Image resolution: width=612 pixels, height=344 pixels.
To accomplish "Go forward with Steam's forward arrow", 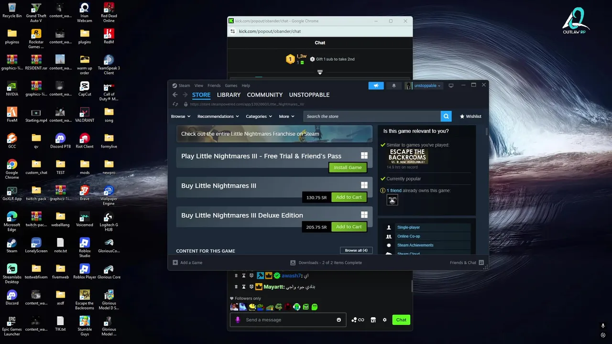I will pos(185,95).
